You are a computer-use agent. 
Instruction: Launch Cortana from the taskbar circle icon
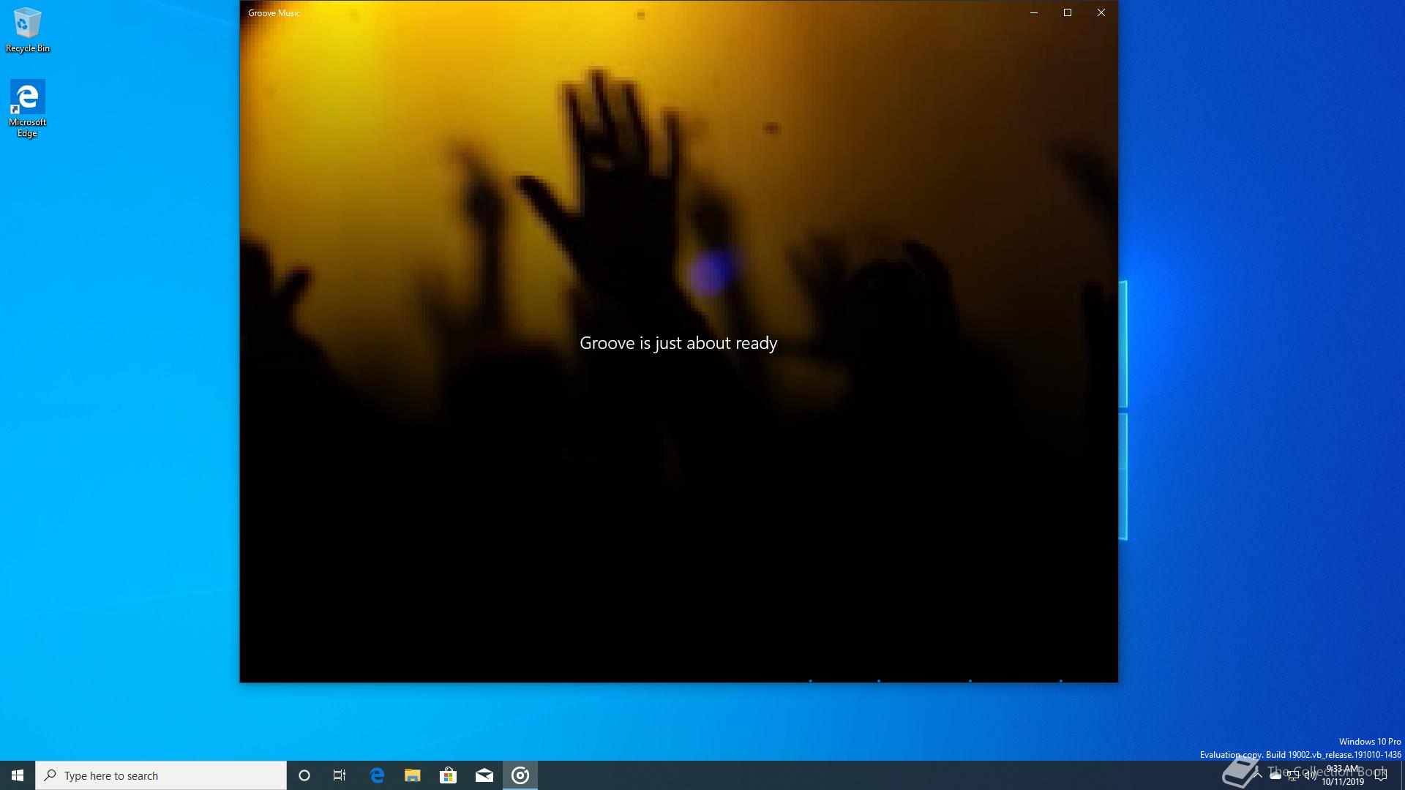pos(304,775)
